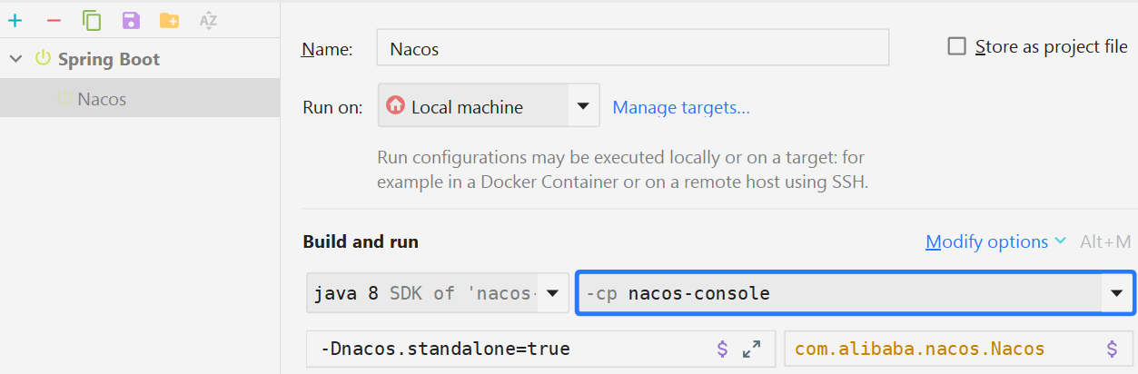Click the expand icon in VM options field
The width and height of the screenshot is (1138, 374).
(x=751, y=349)
